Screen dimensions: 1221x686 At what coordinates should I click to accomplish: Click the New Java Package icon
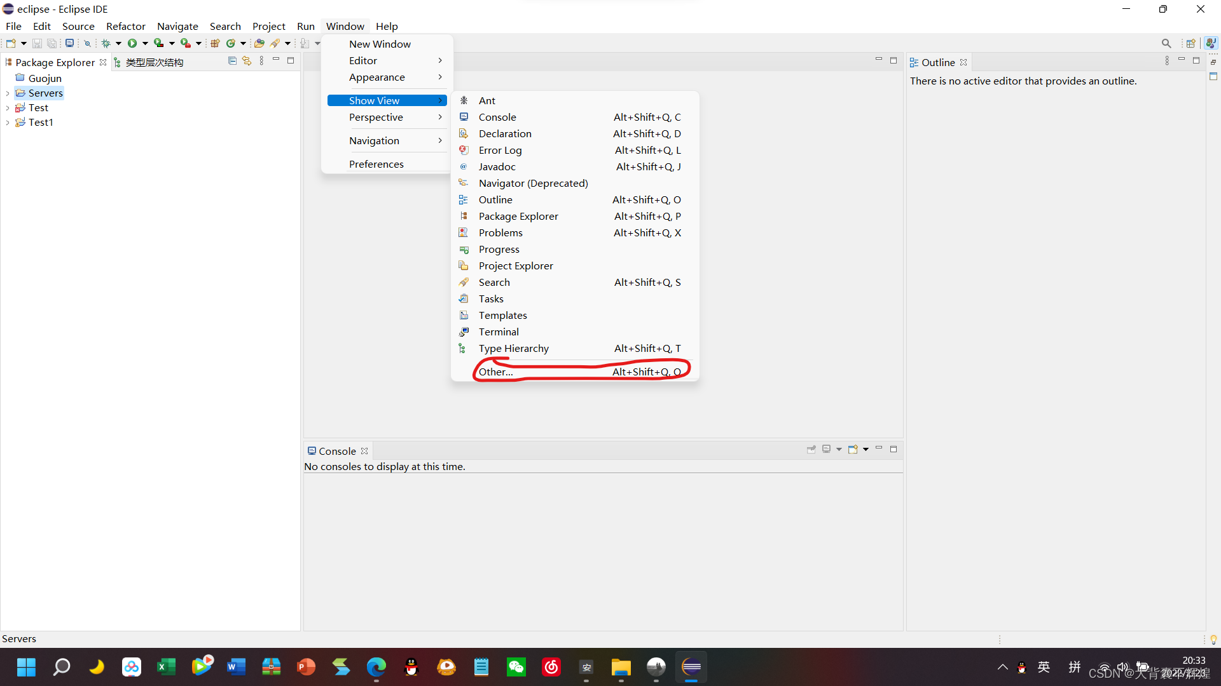215,43
